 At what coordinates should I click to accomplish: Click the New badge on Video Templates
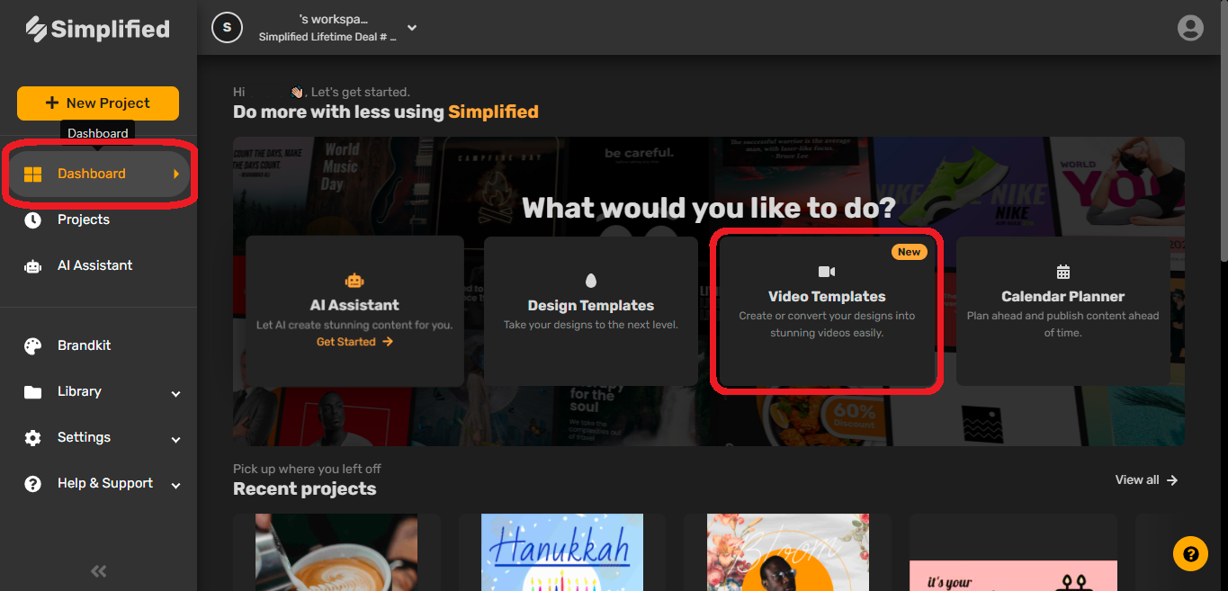pos(909,252)
